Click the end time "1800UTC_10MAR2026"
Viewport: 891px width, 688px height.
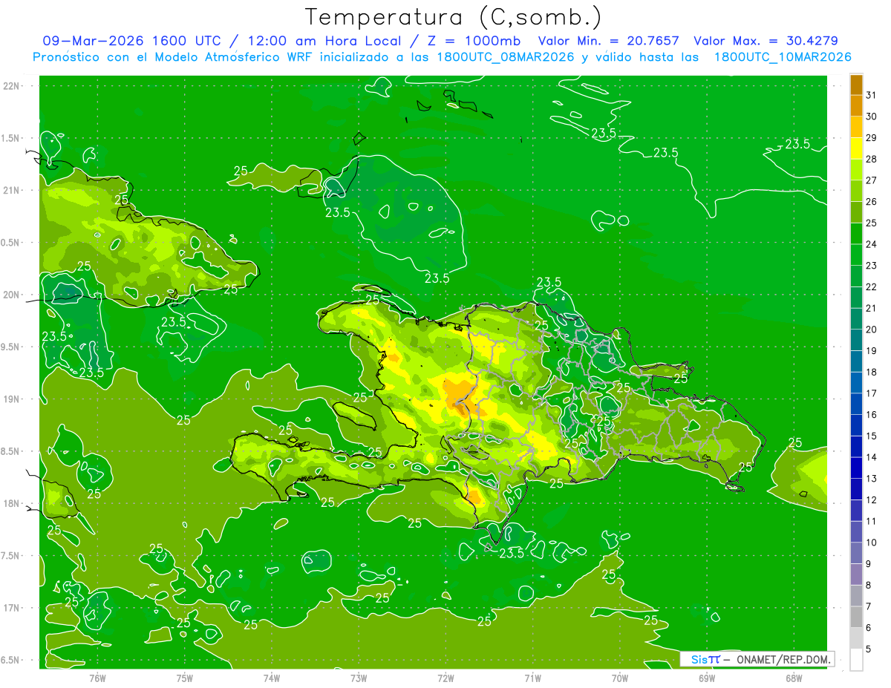pos(782,57)
